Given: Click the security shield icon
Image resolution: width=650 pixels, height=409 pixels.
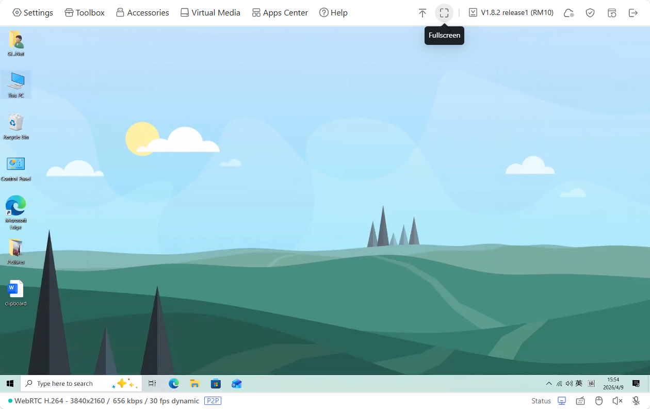Looking at the screenshot, I should pos(590,12).
